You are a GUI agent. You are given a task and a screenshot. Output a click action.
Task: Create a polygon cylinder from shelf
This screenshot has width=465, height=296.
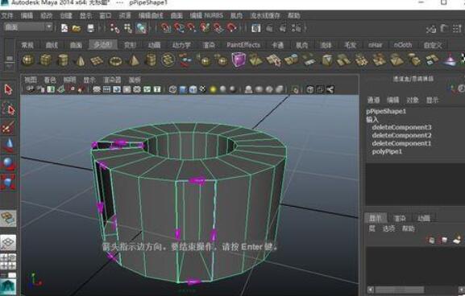click(63, 60)
